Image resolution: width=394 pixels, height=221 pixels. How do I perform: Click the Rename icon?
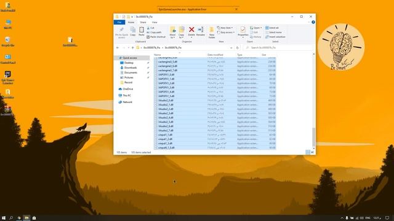click(201, 29)
